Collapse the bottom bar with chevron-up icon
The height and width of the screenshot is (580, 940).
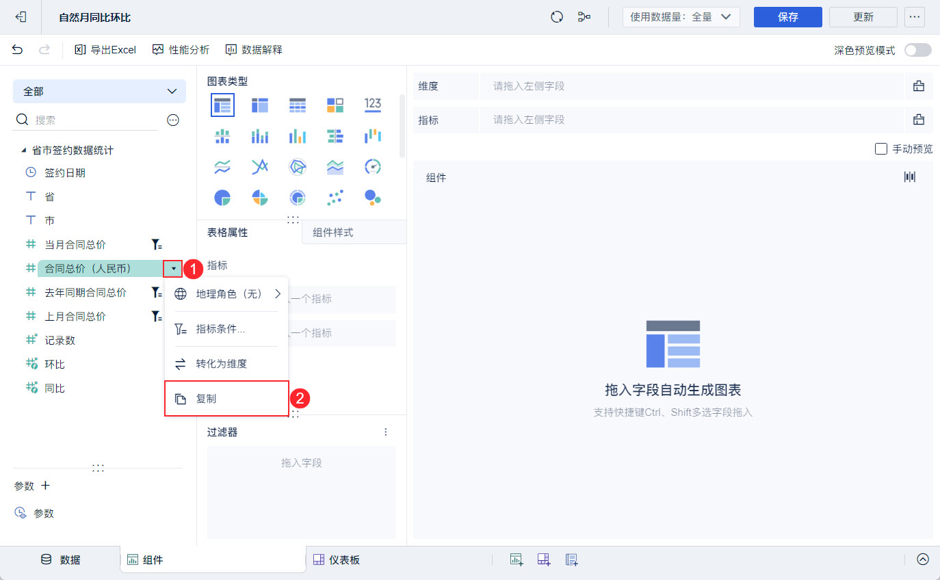923,559
